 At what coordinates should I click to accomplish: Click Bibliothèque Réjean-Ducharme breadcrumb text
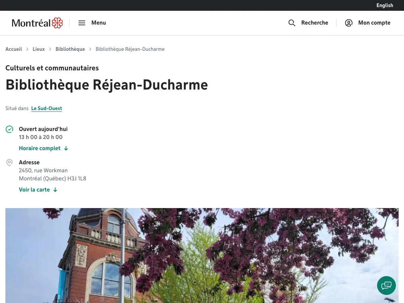pyautogui.click(x=130, y=49)
